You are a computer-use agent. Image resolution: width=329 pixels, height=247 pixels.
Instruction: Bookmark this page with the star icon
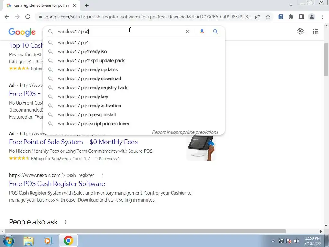click(268, 17)
